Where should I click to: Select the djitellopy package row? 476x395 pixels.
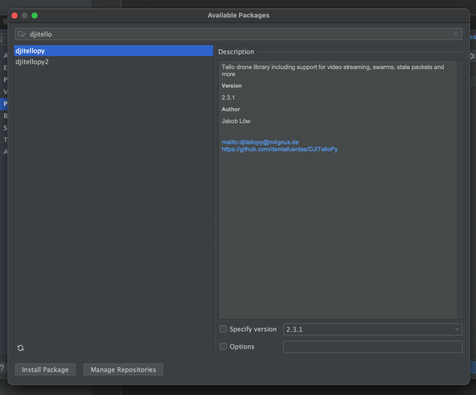point(113,51)
